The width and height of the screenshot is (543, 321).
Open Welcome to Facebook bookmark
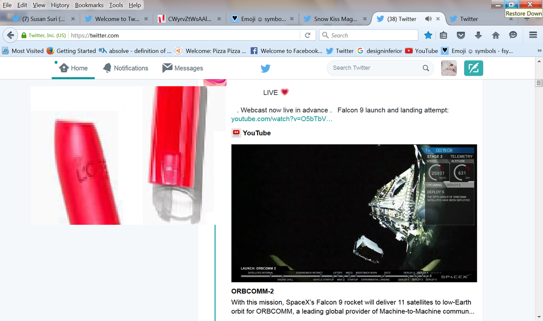[x=287, y=51]
